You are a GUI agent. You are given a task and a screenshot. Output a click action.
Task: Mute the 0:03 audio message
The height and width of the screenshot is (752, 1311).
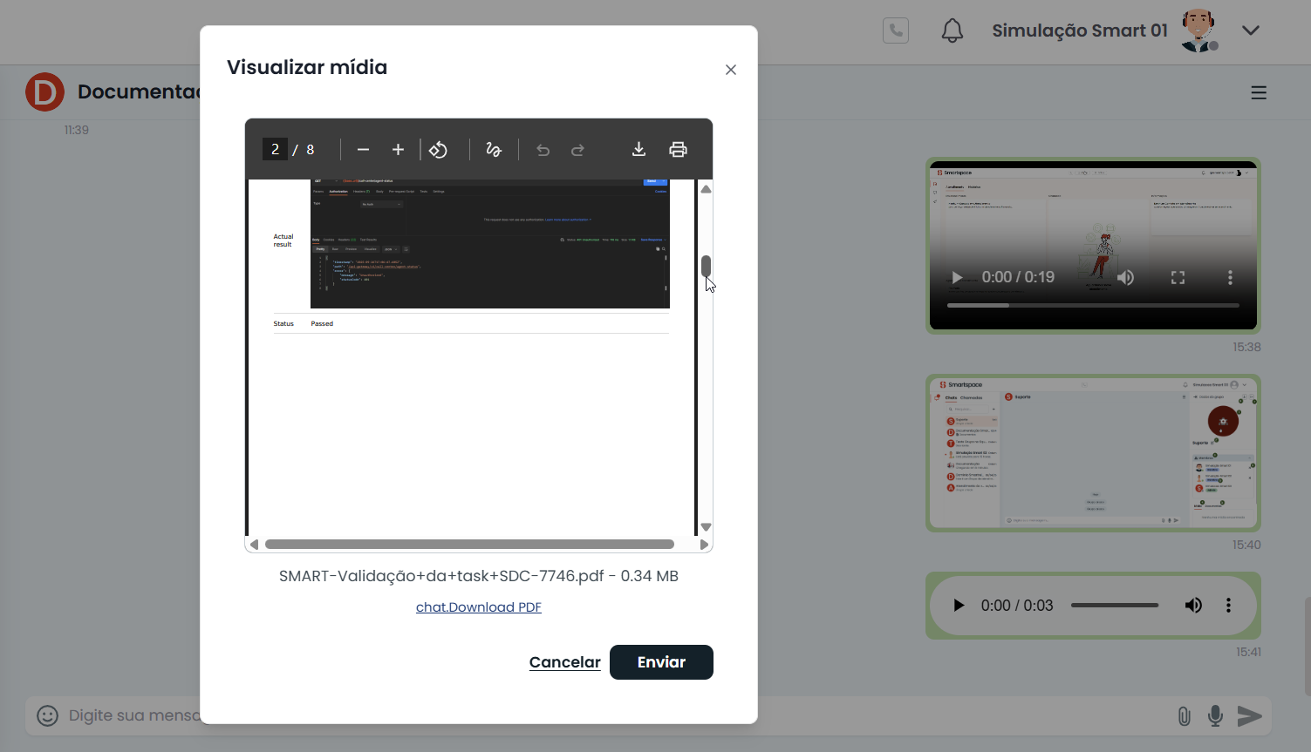(x=1192, y=606)
